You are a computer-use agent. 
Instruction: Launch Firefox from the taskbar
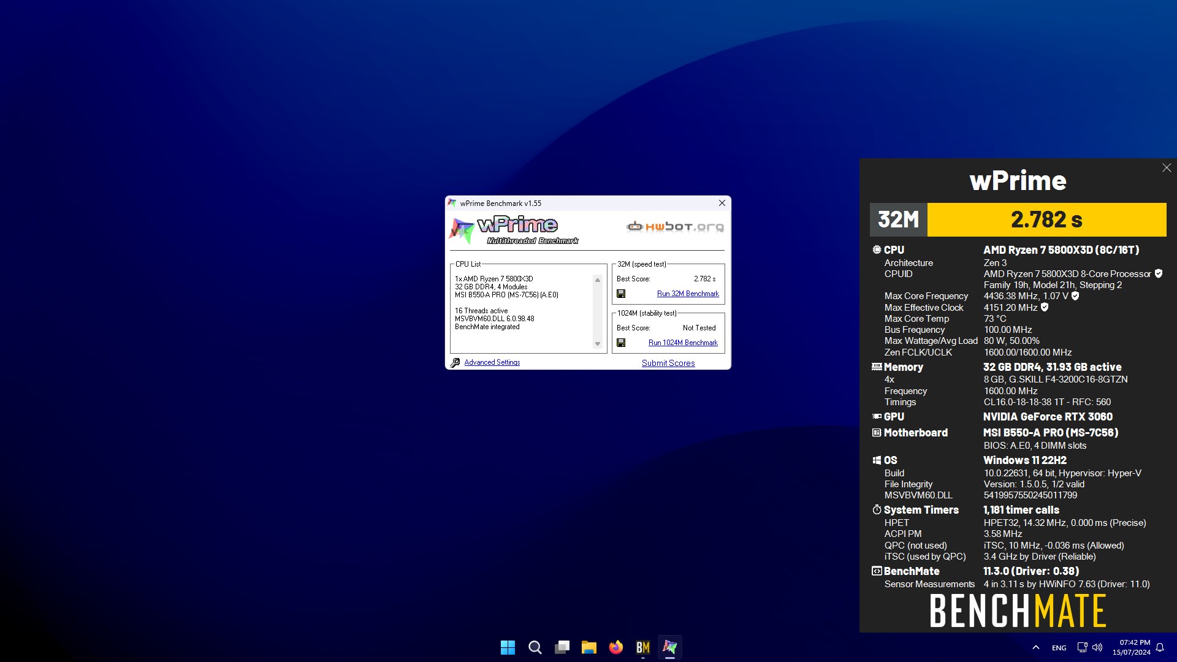[615, 647]
